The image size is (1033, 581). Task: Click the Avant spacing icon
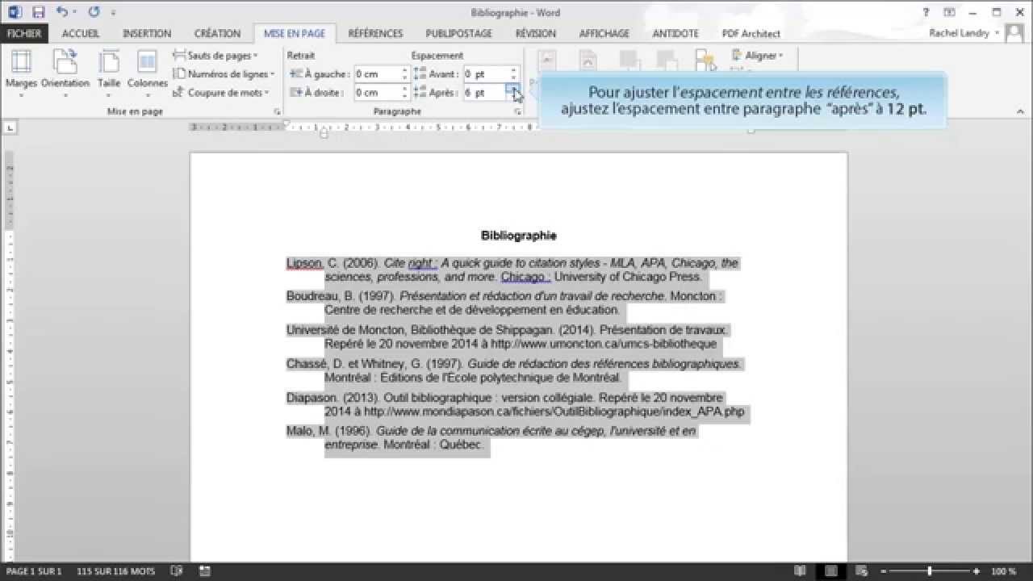tap(420, 74)
